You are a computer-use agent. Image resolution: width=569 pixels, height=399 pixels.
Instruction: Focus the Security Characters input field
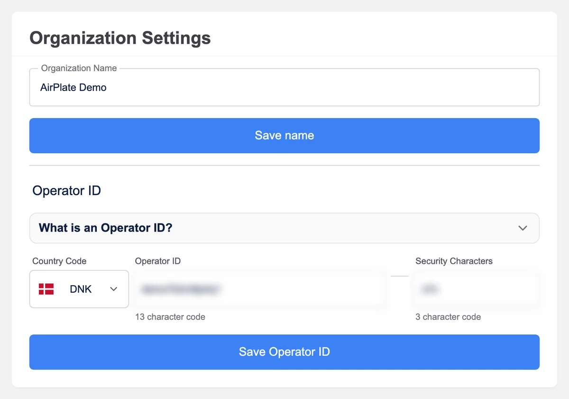coord(477,289)
